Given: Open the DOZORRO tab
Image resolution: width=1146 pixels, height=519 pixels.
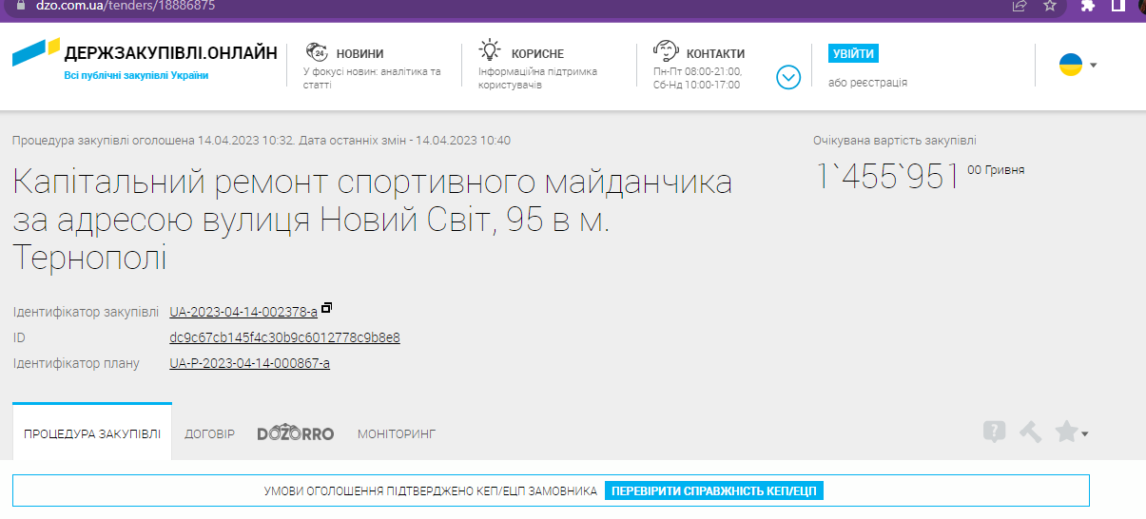Looking at the screenshot, I should 296,433.
